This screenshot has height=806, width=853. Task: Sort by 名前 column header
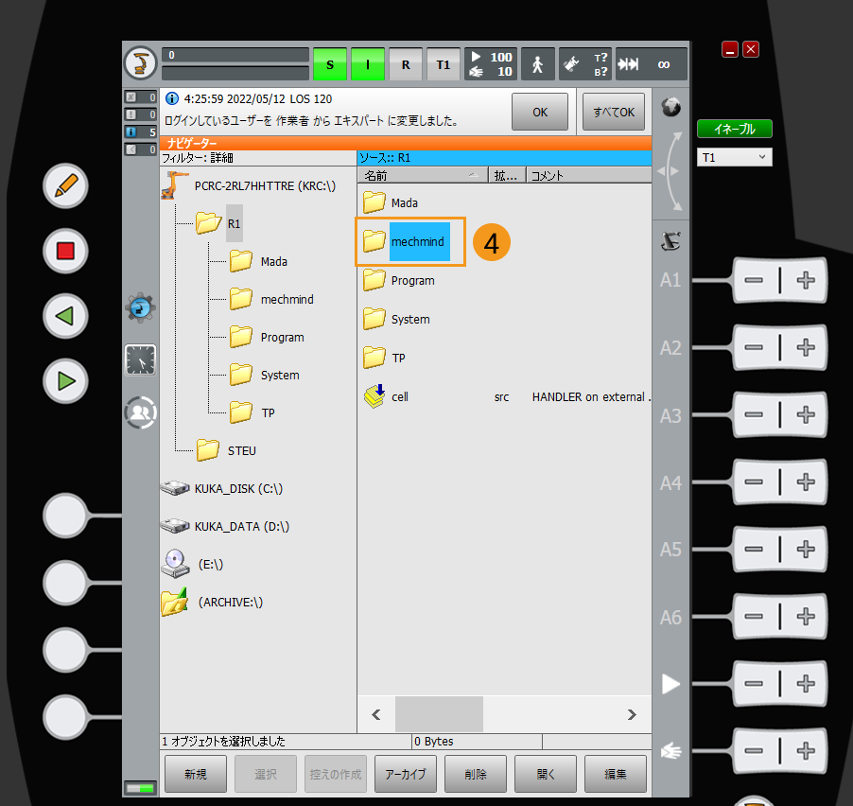click(x=423, y=175)
